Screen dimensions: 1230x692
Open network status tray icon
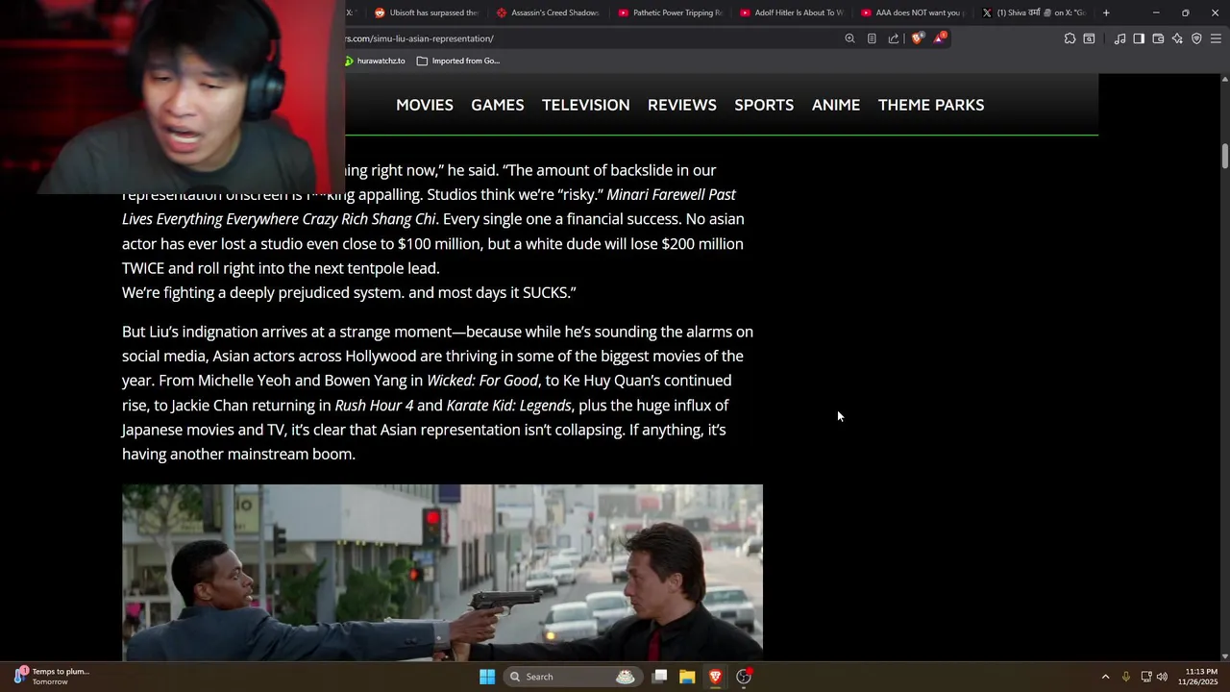(x=1146, y=677)
